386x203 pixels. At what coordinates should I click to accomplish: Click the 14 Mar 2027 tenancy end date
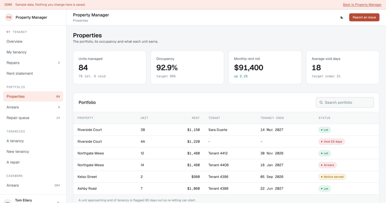(x=272, y=130)
